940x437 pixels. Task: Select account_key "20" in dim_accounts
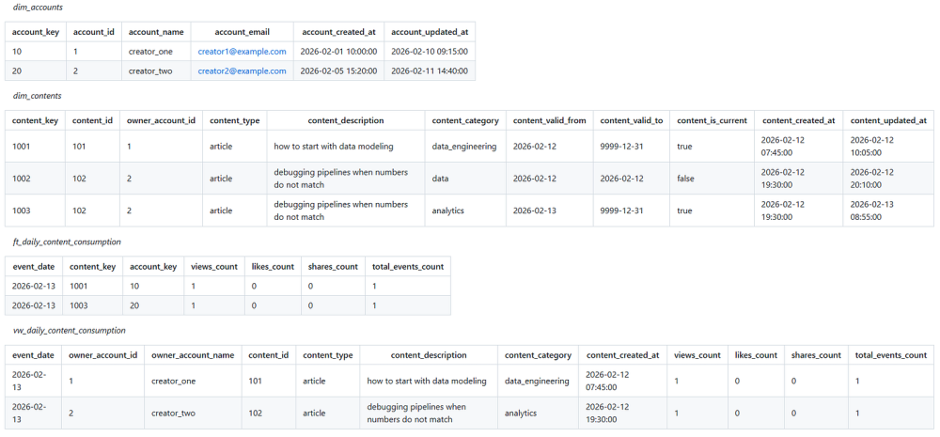17,70
